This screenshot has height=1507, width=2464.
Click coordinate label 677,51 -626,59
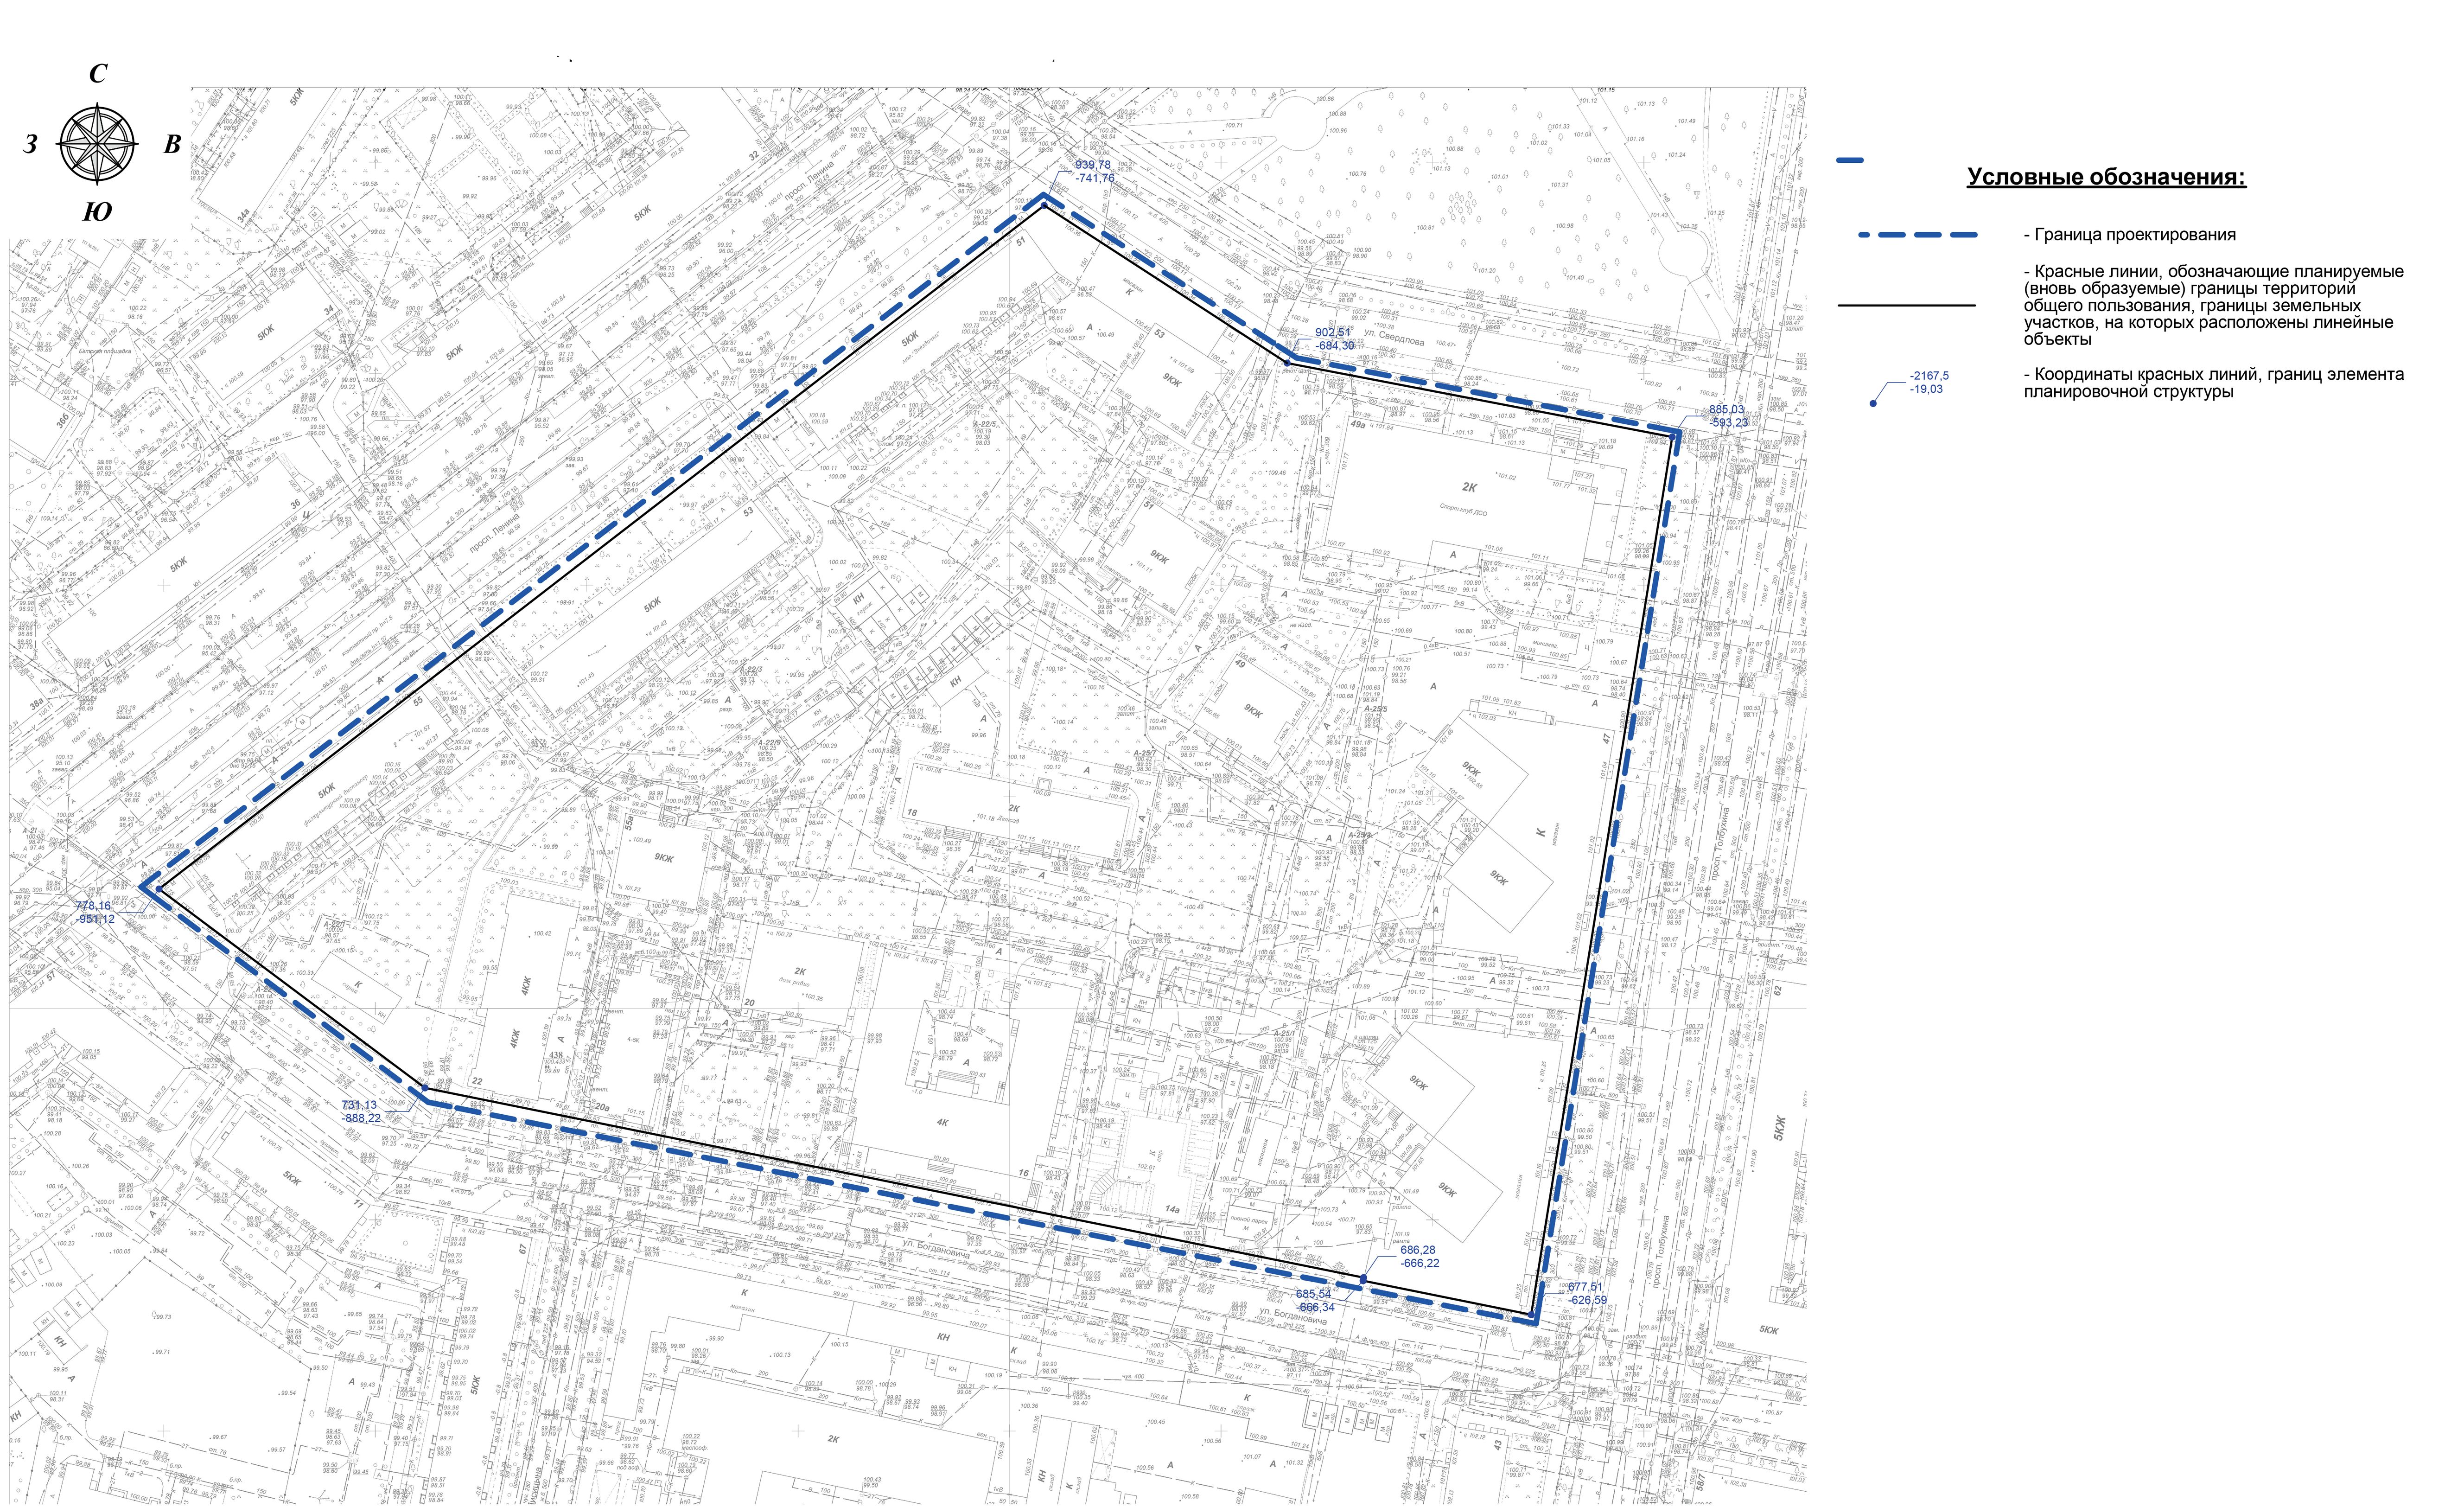(1587, 1294)
